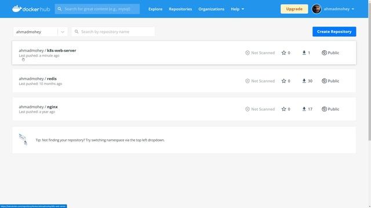Expand the ahmadmohey namespace dropdown
Image resolution: width=371 pixels, height=208 pixels.
coord(63,32)
